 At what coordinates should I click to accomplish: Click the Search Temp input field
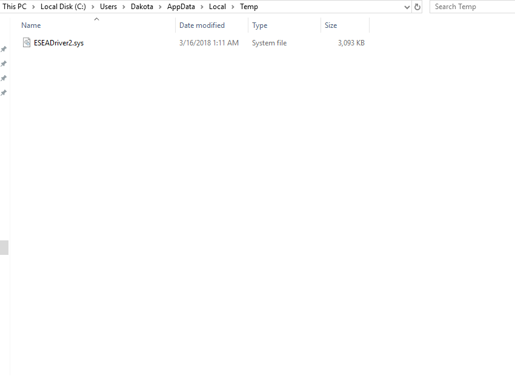point(473,7)
